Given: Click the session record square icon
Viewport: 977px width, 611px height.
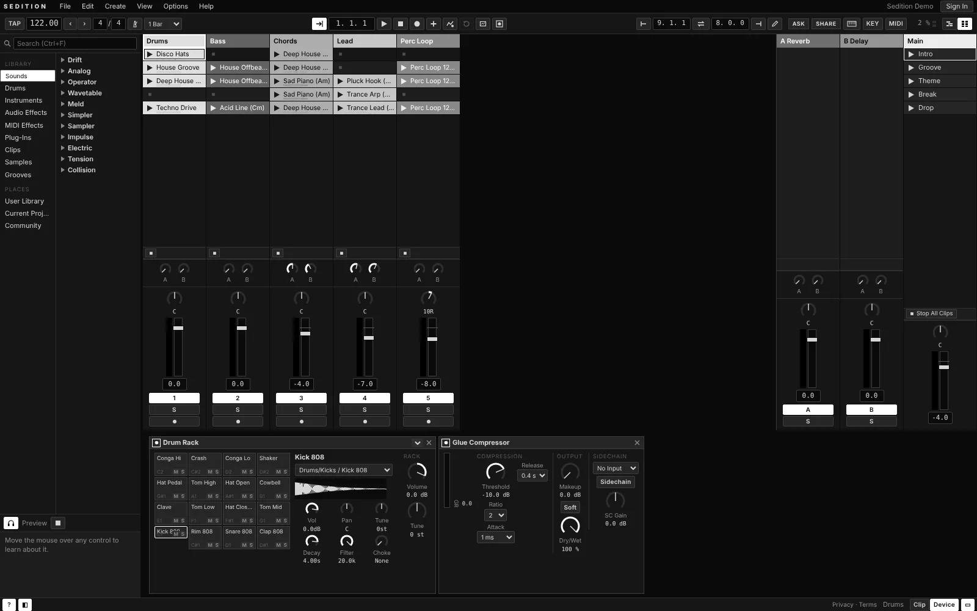Looking at the screenshot, I should pyautogui.click(x=499, y=24).
